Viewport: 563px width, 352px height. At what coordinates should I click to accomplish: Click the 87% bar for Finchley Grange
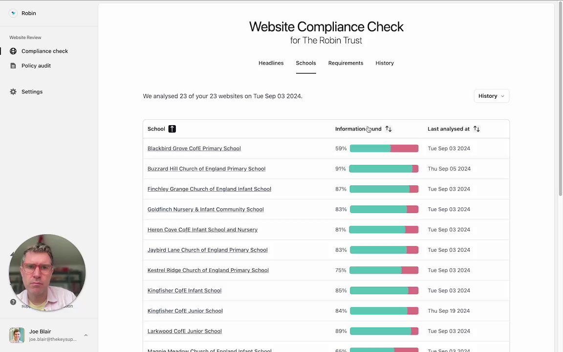(384, 189)
